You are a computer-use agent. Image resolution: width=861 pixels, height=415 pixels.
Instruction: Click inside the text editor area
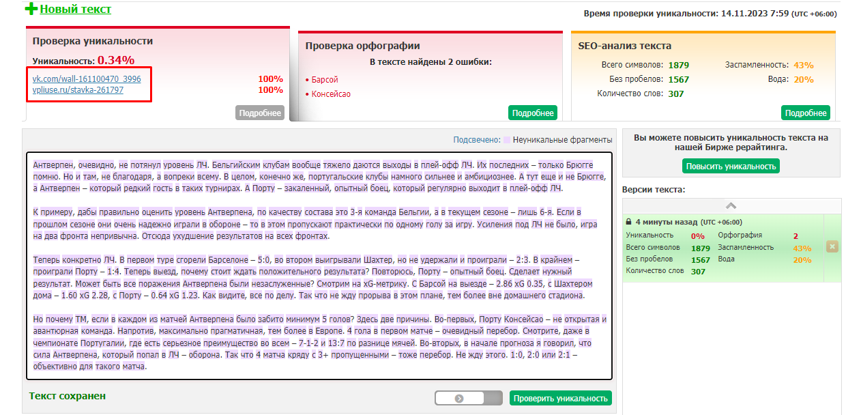(x=319, y=265)
